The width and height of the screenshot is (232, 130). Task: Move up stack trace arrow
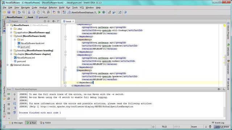pyautogui.click(x=14, y=94)
